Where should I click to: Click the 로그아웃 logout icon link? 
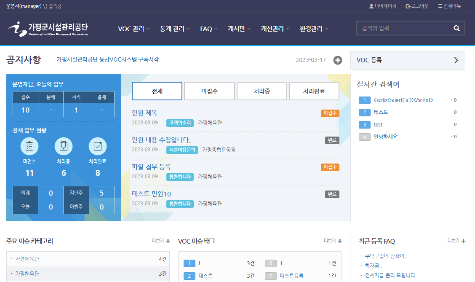coord(417,6)
